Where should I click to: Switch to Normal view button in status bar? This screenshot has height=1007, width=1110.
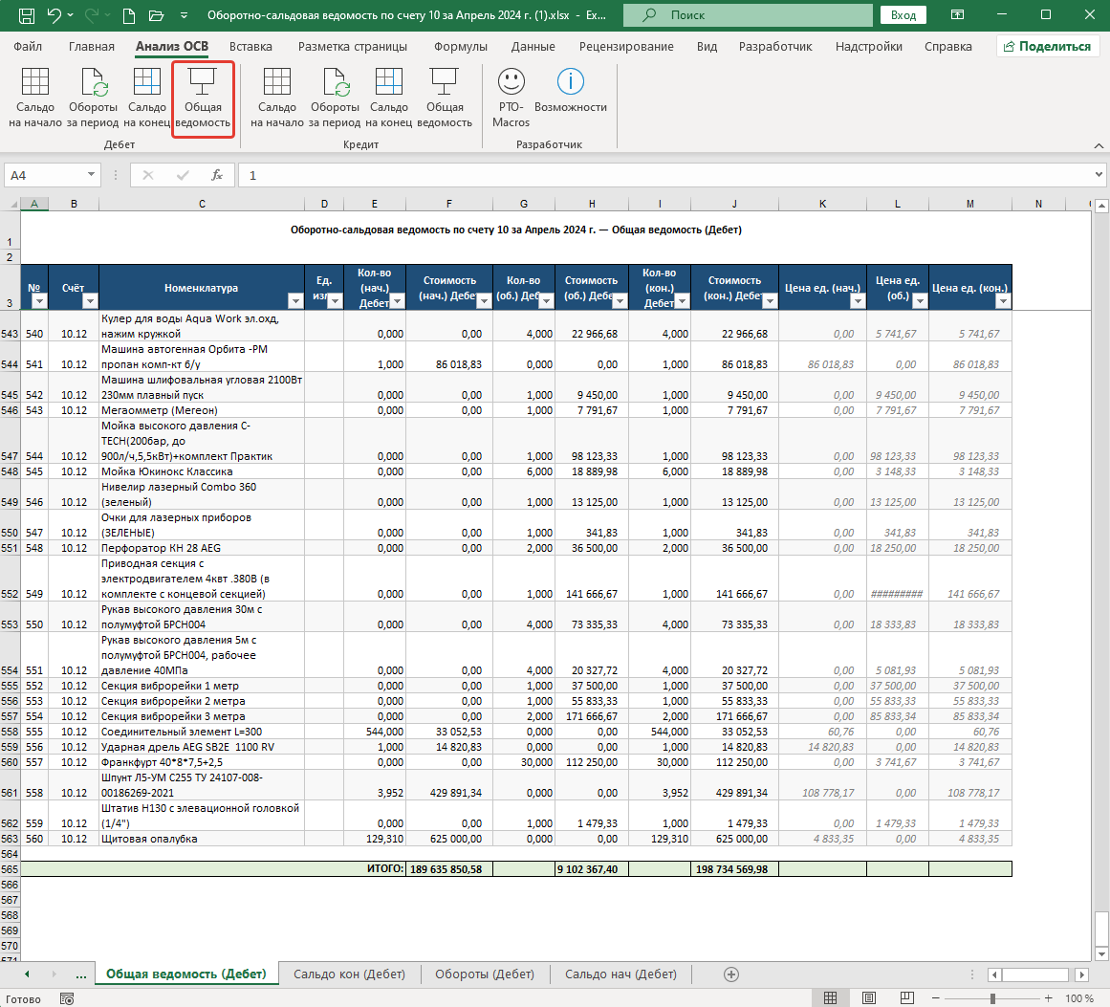(831, 998)
